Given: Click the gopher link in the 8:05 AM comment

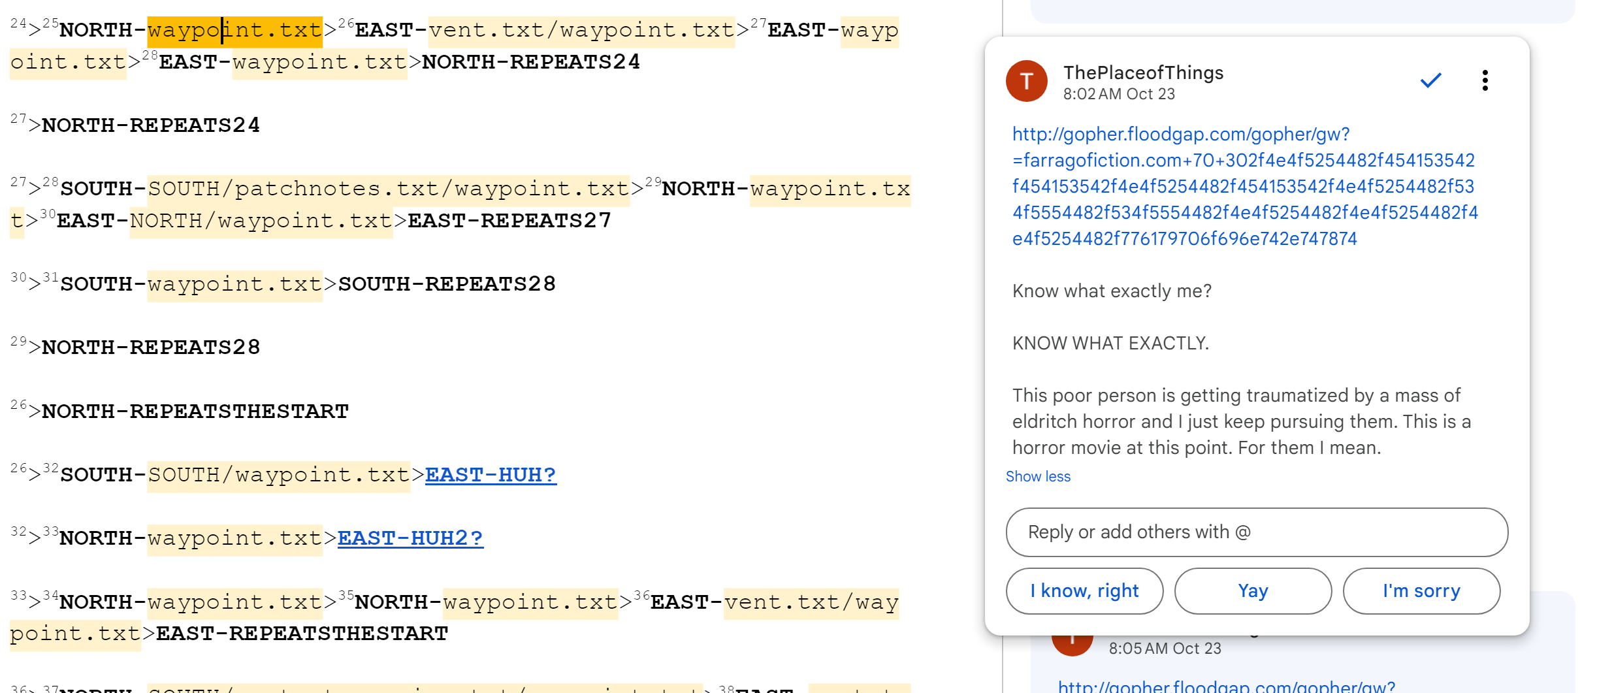Looking at the screenshot, I should click(x=1226, y=686).
